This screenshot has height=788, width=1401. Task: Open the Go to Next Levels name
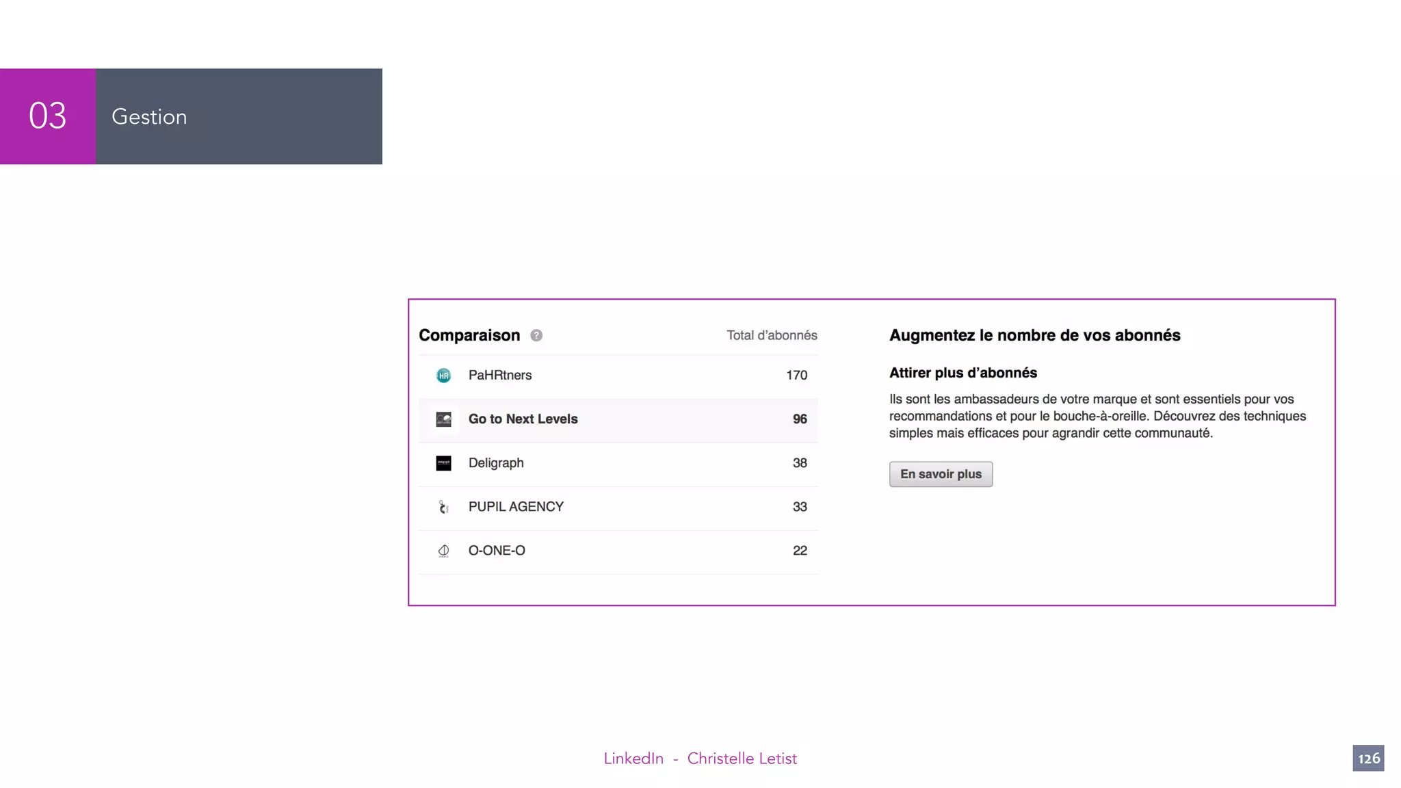pos(523,419)
